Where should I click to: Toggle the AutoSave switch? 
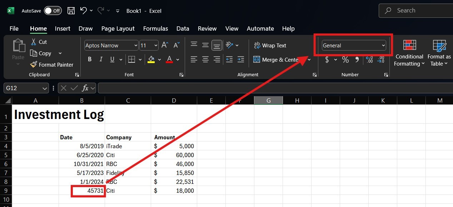click(x=53, y=11)
